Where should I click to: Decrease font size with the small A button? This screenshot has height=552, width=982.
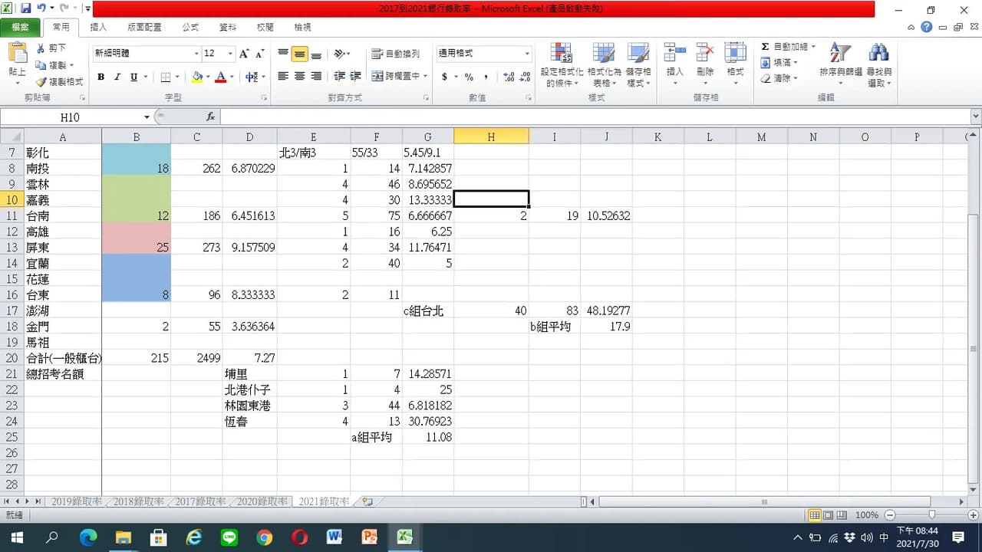(x=259, y=54)
